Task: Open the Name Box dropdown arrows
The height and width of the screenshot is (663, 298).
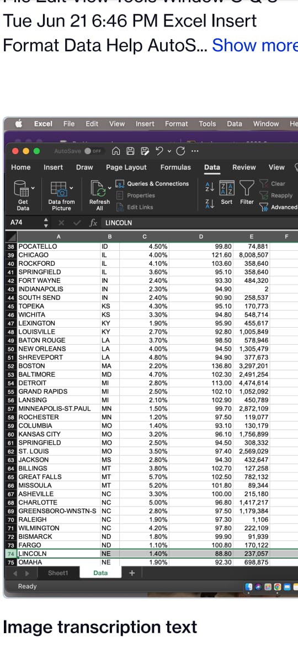Action: pyautogui.click(x=46, y=223)
